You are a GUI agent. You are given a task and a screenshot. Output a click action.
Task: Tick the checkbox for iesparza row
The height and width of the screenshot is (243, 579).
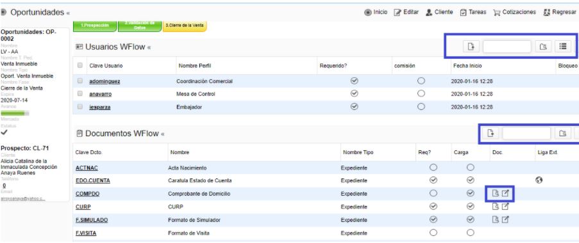pyautogui.click(x=80, y=107)
